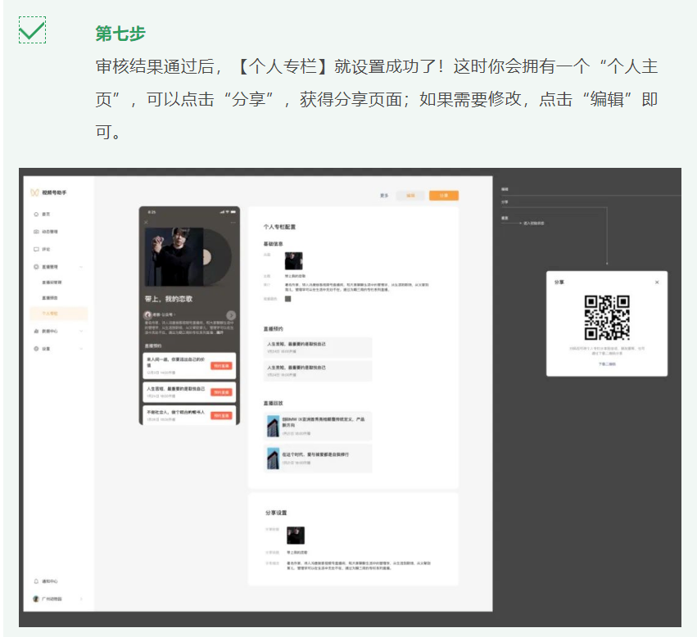This screenshot has height=637, width=697.
Task: Click the 背景颜色 color swatch
Action: point(287,299)
